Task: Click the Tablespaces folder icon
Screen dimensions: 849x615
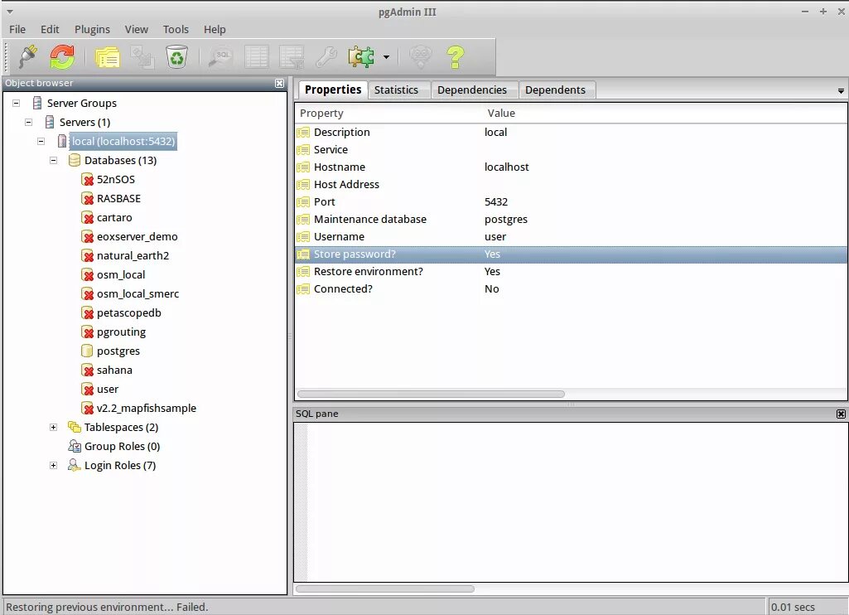Action: (x=75, y=427)
